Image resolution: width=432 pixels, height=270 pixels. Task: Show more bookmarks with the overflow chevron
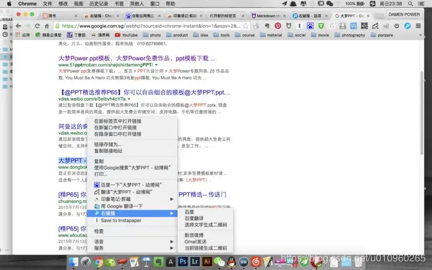(420, 35)
